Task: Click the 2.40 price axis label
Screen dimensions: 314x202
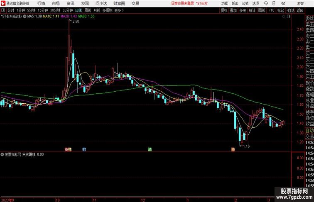Action: [300, 29]
